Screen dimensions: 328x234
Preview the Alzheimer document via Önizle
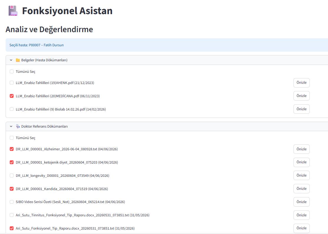301,149
